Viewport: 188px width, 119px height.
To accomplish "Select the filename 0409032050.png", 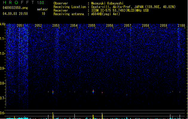I will click(x=15, y=8).
